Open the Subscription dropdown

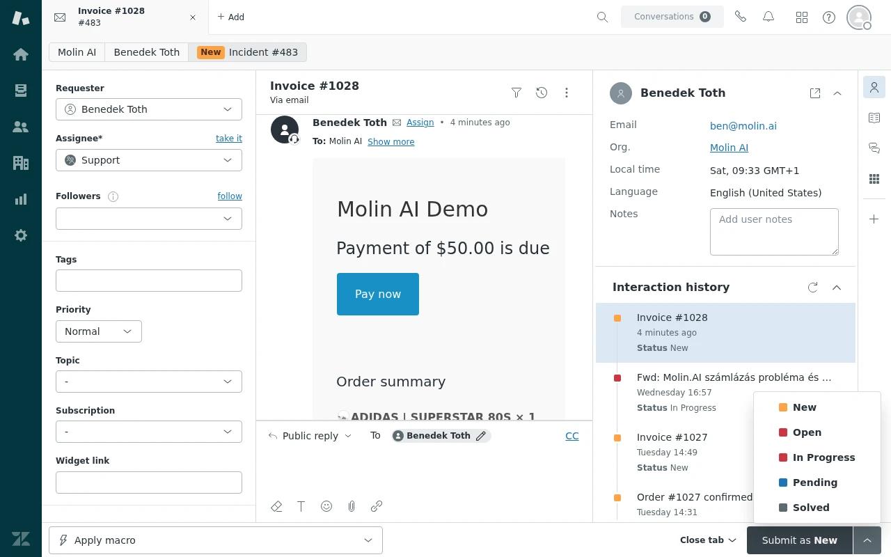(149, 432)
